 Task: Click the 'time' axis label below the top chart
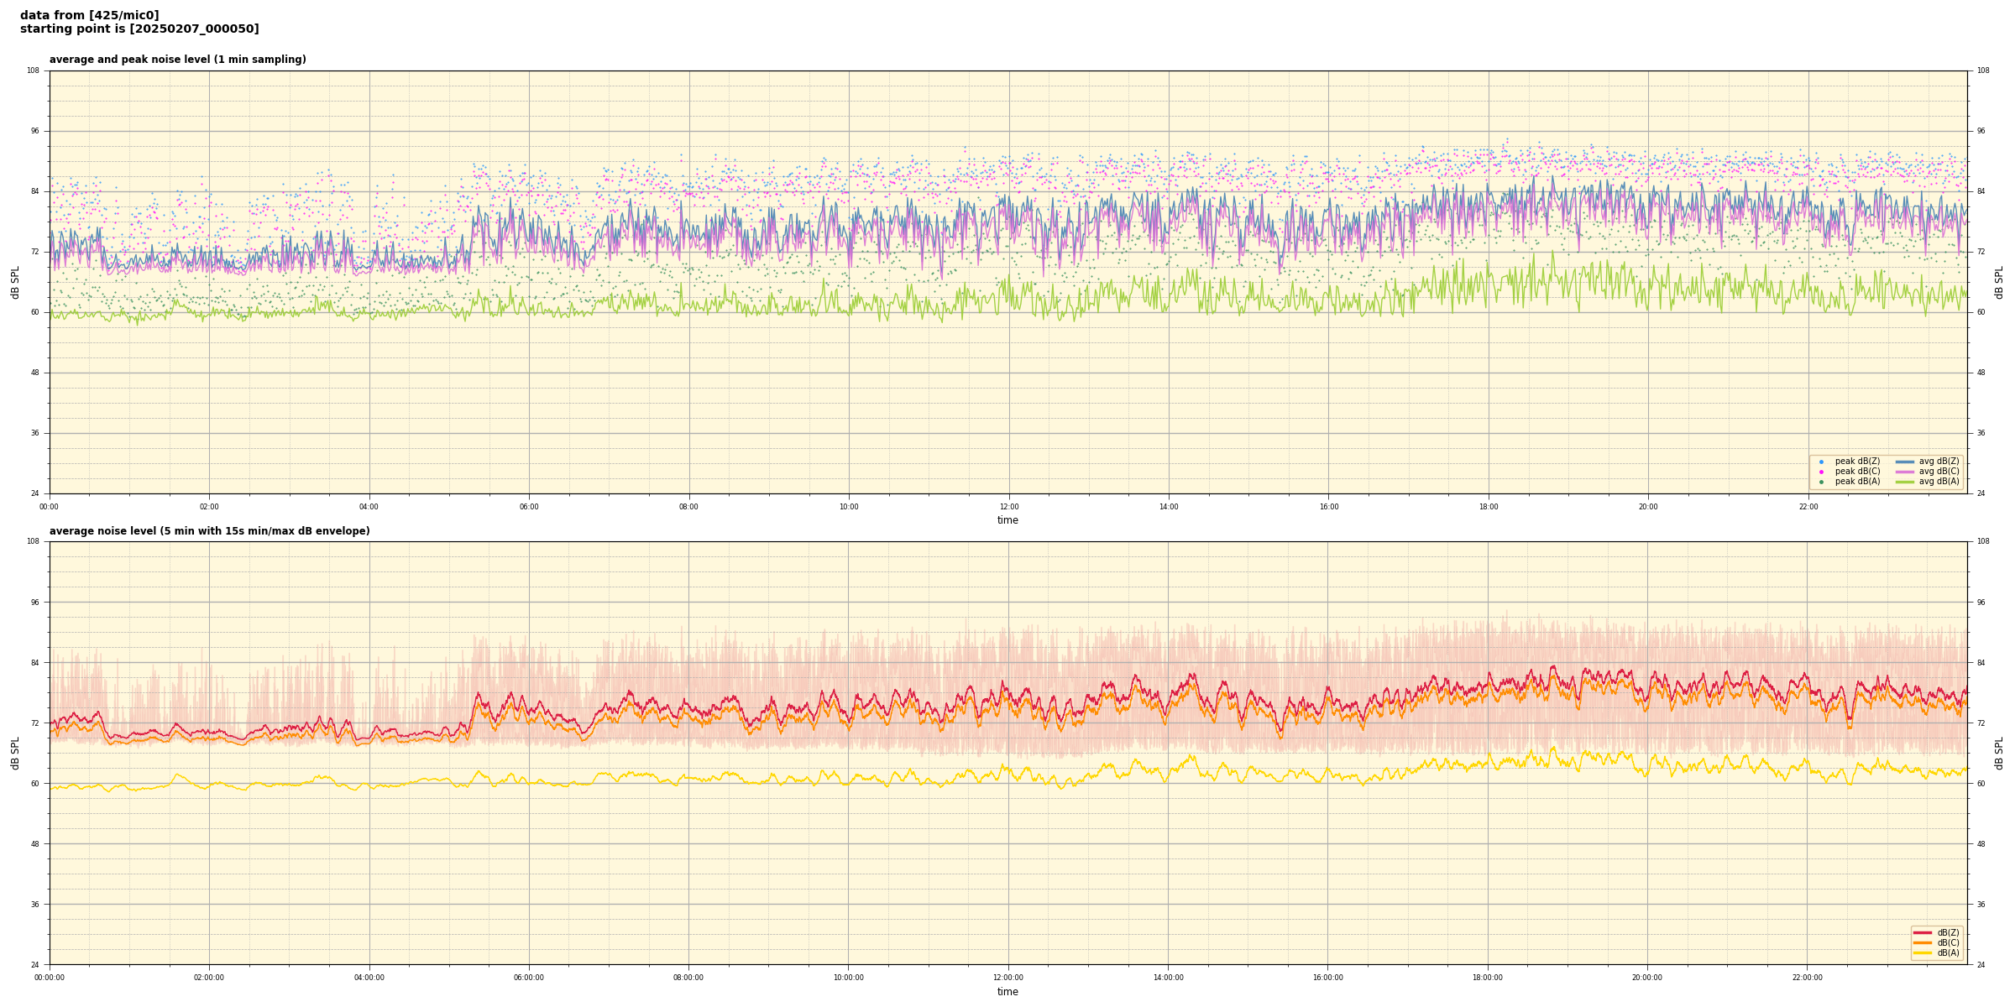1007,520
